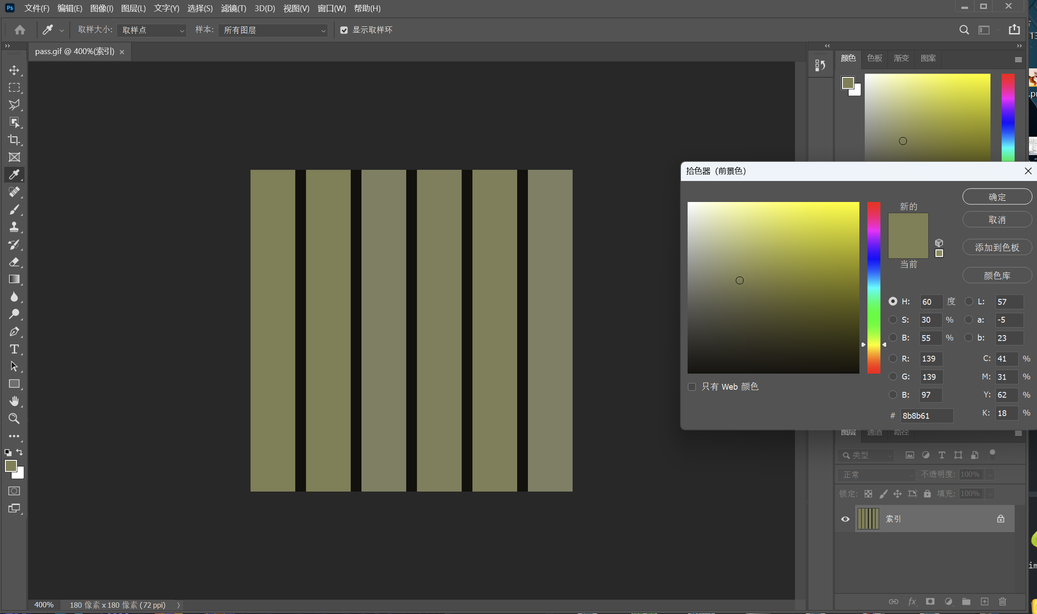Open the 文件(F) menu
The height and width of the screenshot is (614, 1037).
click(37, 8)
